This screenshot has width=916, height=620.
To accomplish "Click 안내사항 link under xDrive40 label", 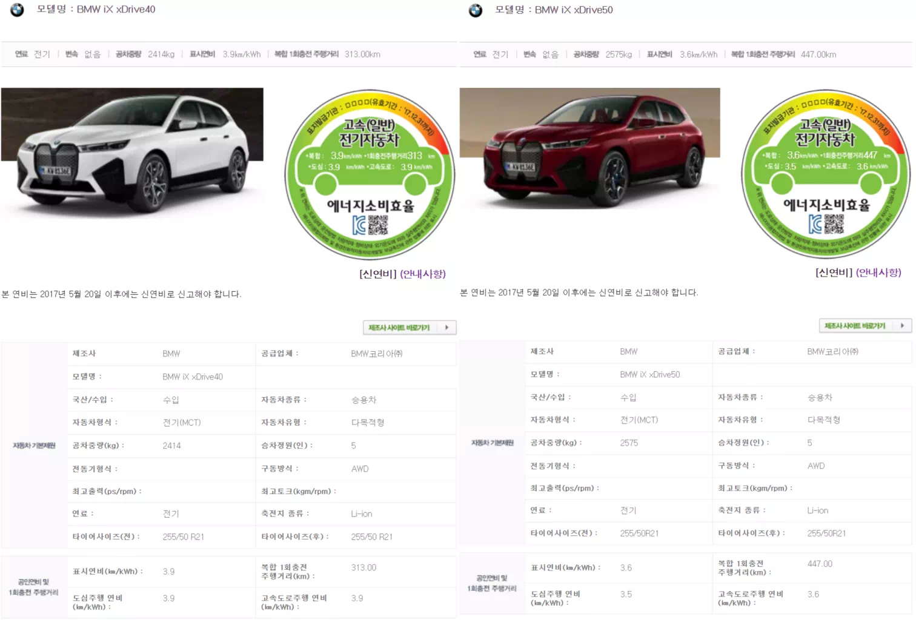I will coord(423,274).
